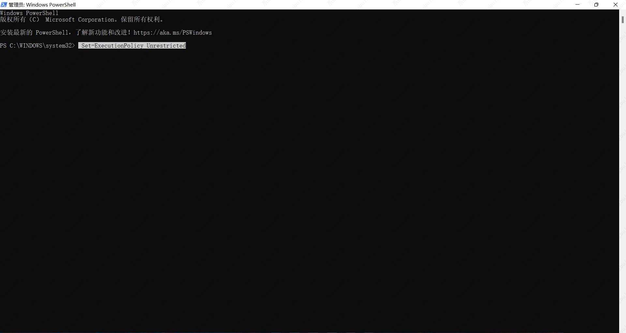Minimize the PowerShell window
626x333 pixels.
[x=577, y=5]
